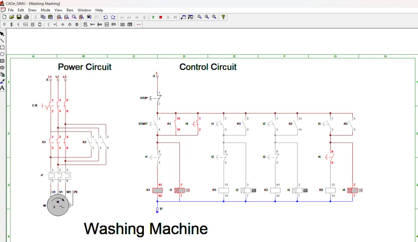Open the Help menu
The width and height of the screenshot is (418, 242).
(99, 10)
